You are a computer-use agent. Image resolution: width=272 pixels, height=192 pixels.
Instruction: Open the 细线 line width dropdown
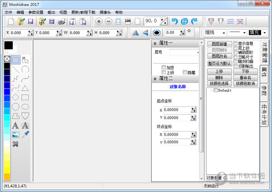click(215, 33)
